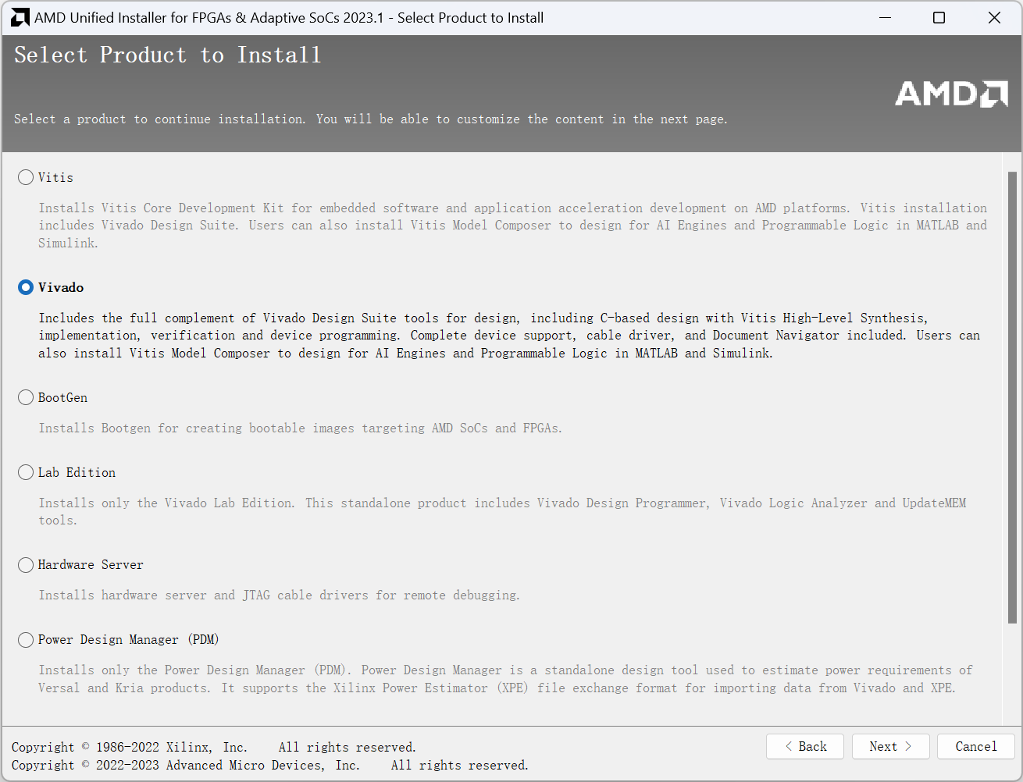Close the installer window
Screen dimensions: 1023x782
(994, 17)
